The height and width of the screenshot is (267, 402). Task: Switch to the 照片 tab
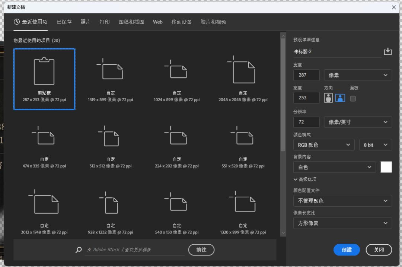tap(85, 22)
